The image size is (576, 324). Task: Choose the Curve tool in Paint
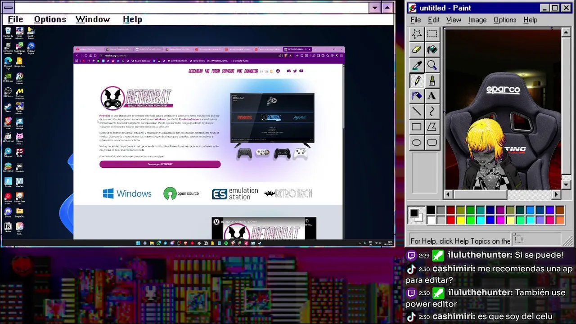(432, 111)
